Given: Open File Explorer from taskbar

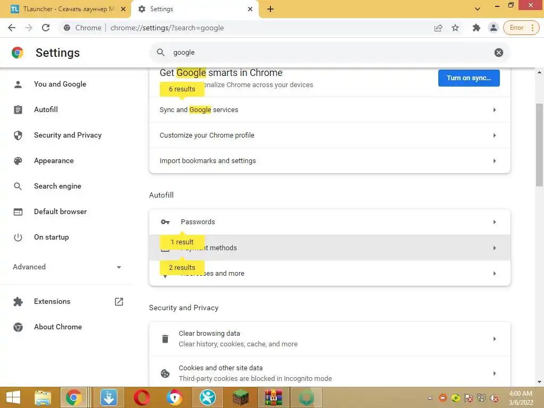Looking at the screenshot, I should (x=42, y=397).
